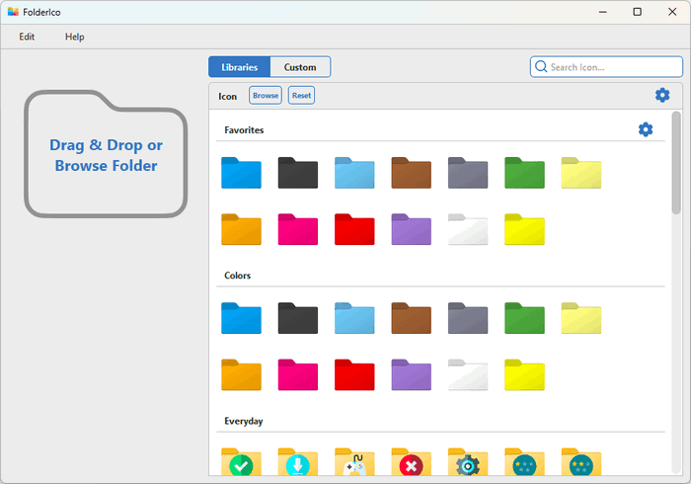Select the black folder icon in Favorites
The height and width of the screenshot is (484, 691).
(298, 173)
